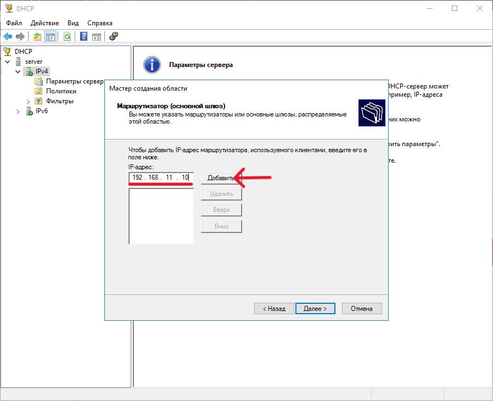This screenshot has height=401, width=493.
Task: Click the rightmost DHCP configuration toolbar icon
Action: tap(114, 36)
